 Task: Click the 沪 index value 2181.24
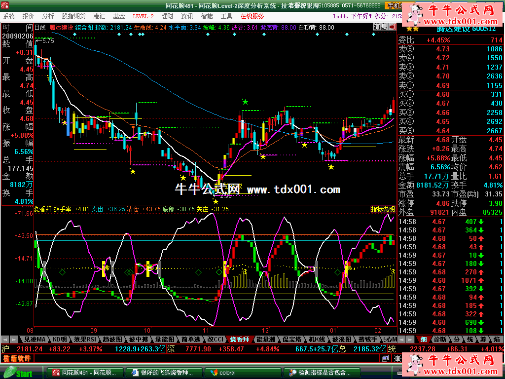(30, 349)
